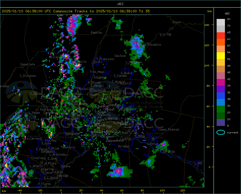
Task: Click the 'S_ROSA' map label
Action: [140, 136]
